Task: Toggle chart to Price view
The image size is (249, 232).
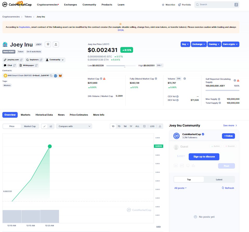Action: (x=12, y=126)
